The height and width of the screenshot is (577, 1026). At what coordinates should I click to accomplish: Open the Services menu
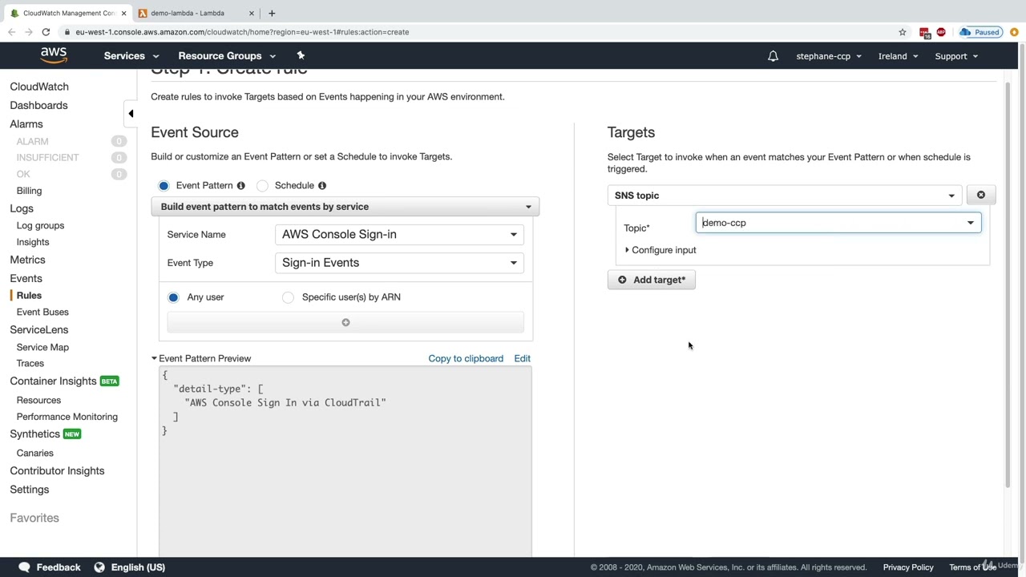[x=131, y=56]
